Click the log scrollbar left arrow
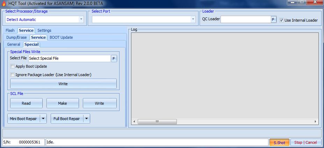 [x=134, y=121]
